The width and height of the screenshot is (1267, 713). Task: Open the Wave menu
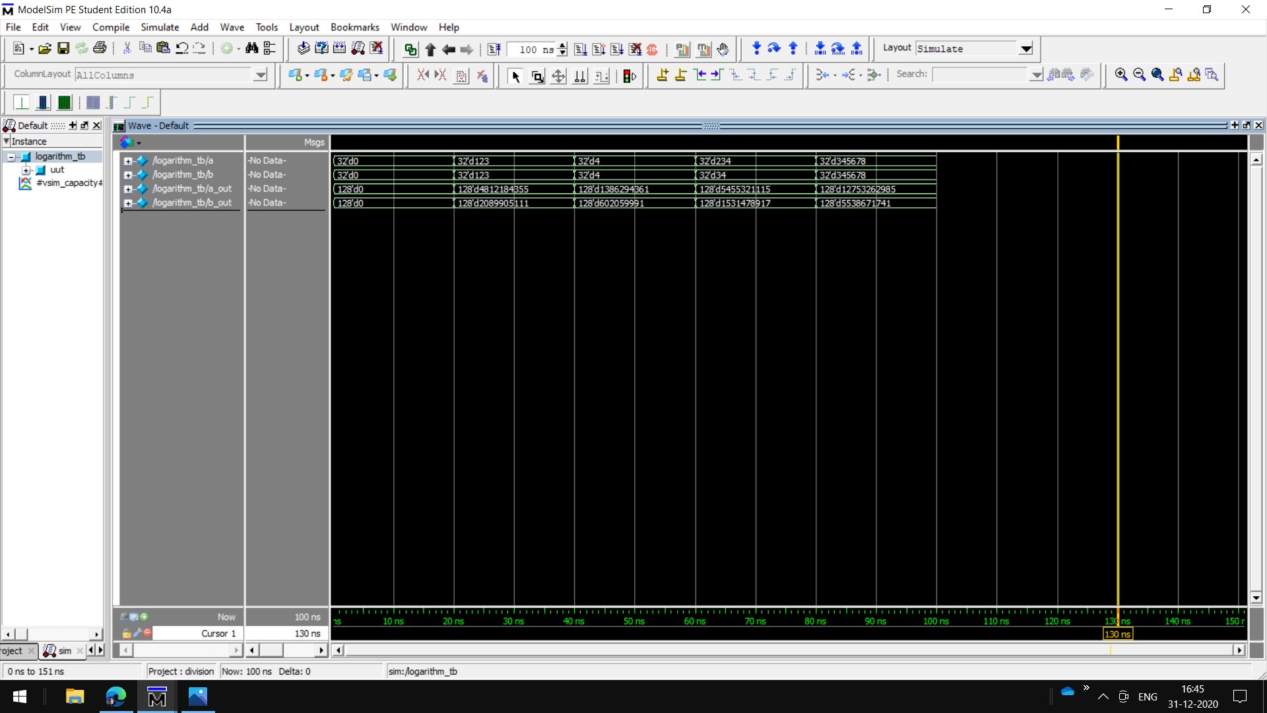[232, 27]
